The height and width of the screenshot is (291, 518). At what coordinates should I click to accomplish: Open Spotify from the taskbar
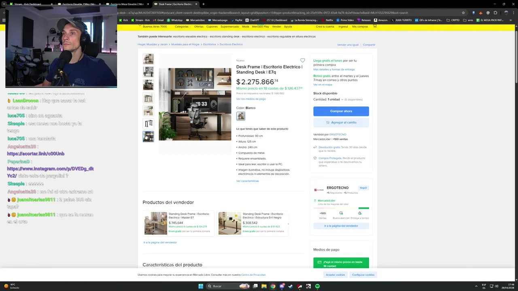coord(317,286)
